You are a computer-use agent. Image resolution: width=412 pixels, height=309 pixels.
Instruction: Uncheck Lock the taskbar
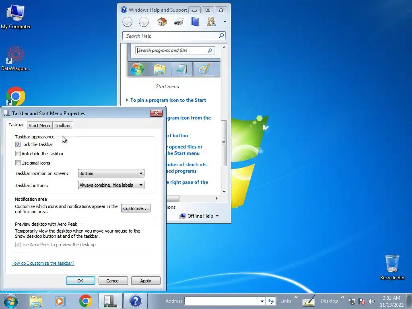[18, 144]
